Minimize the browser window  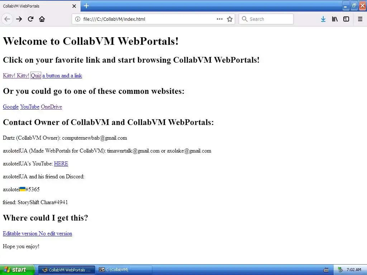345,6
